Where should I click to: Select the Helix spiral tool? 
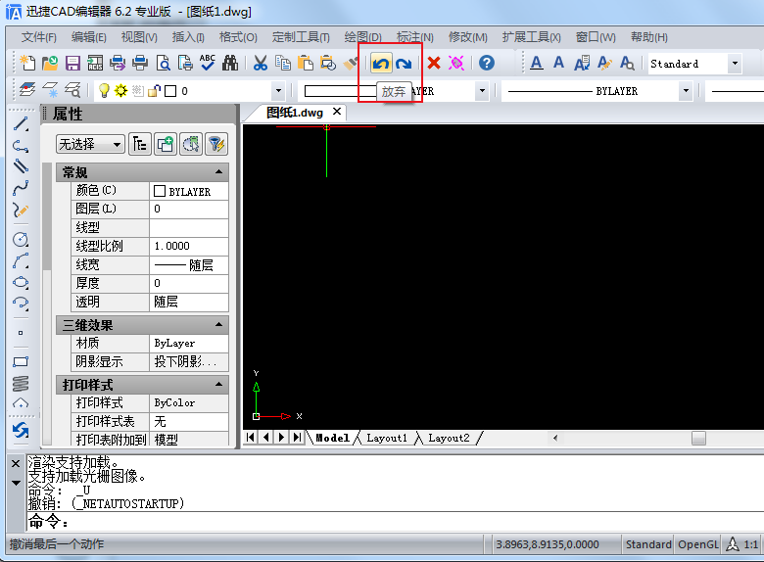tap(21, 383)
